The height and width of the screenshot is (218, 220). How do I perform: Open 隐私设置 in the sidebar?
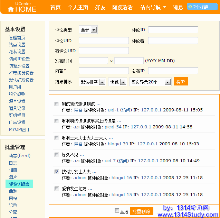coord(17,52)
